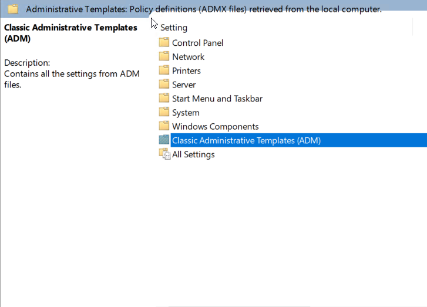
Task: Click the Printers folder icon
Action: (x=164, y=70)
